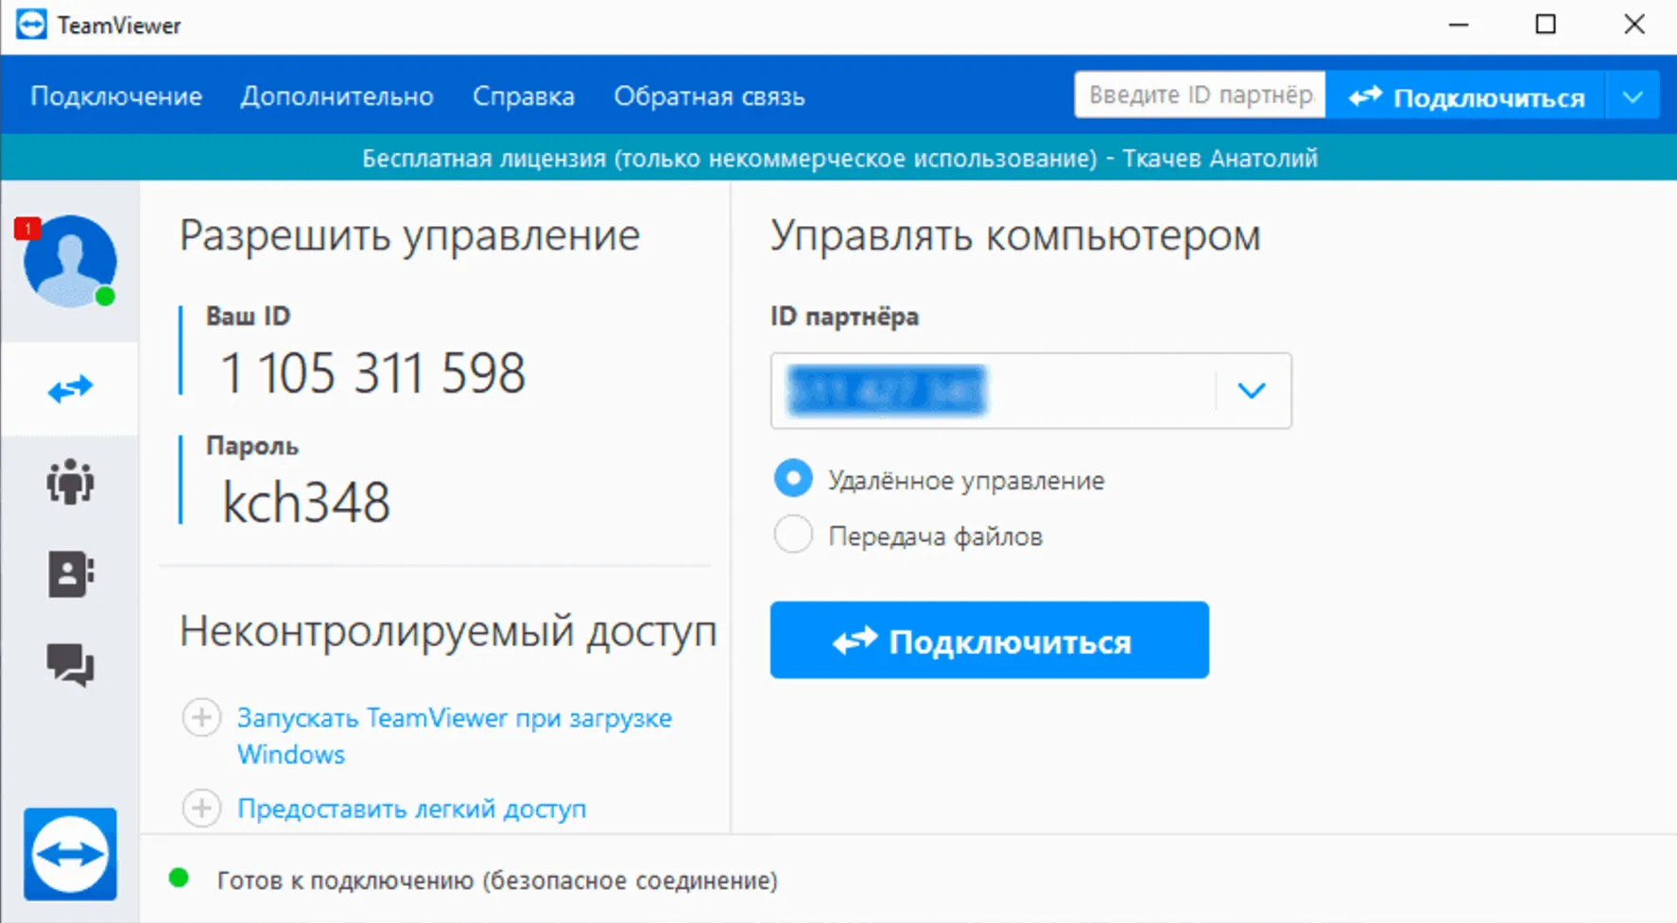Open the Дополнительно menu
1677x923 pixels.
(x=337, y=96)
